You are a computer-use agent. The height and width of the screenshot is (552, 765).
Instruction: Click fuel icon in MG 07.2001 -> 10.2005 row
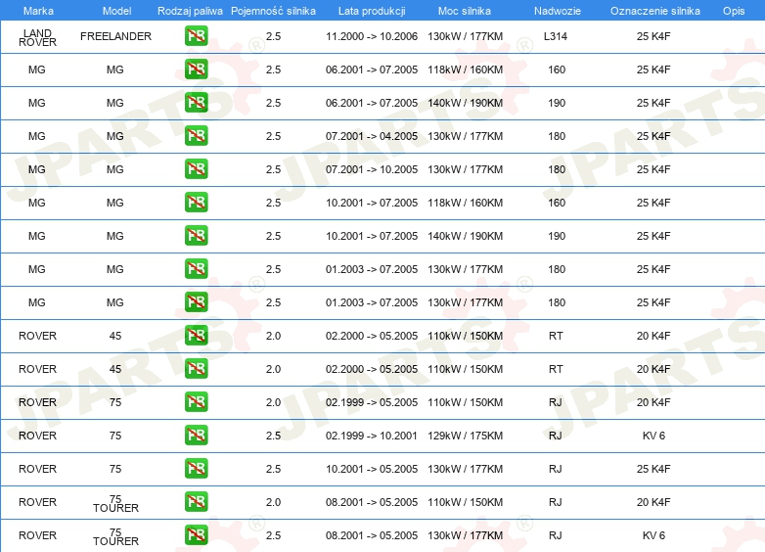pos(196,169)
